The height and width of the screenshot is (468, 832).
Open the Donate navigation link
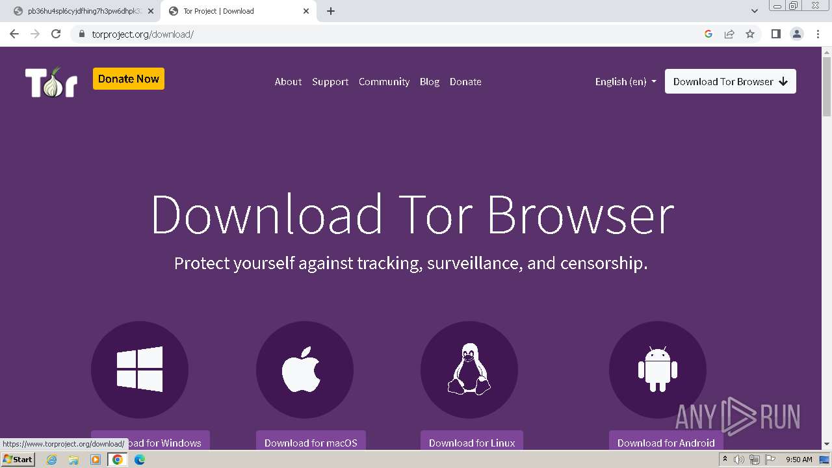465,81
